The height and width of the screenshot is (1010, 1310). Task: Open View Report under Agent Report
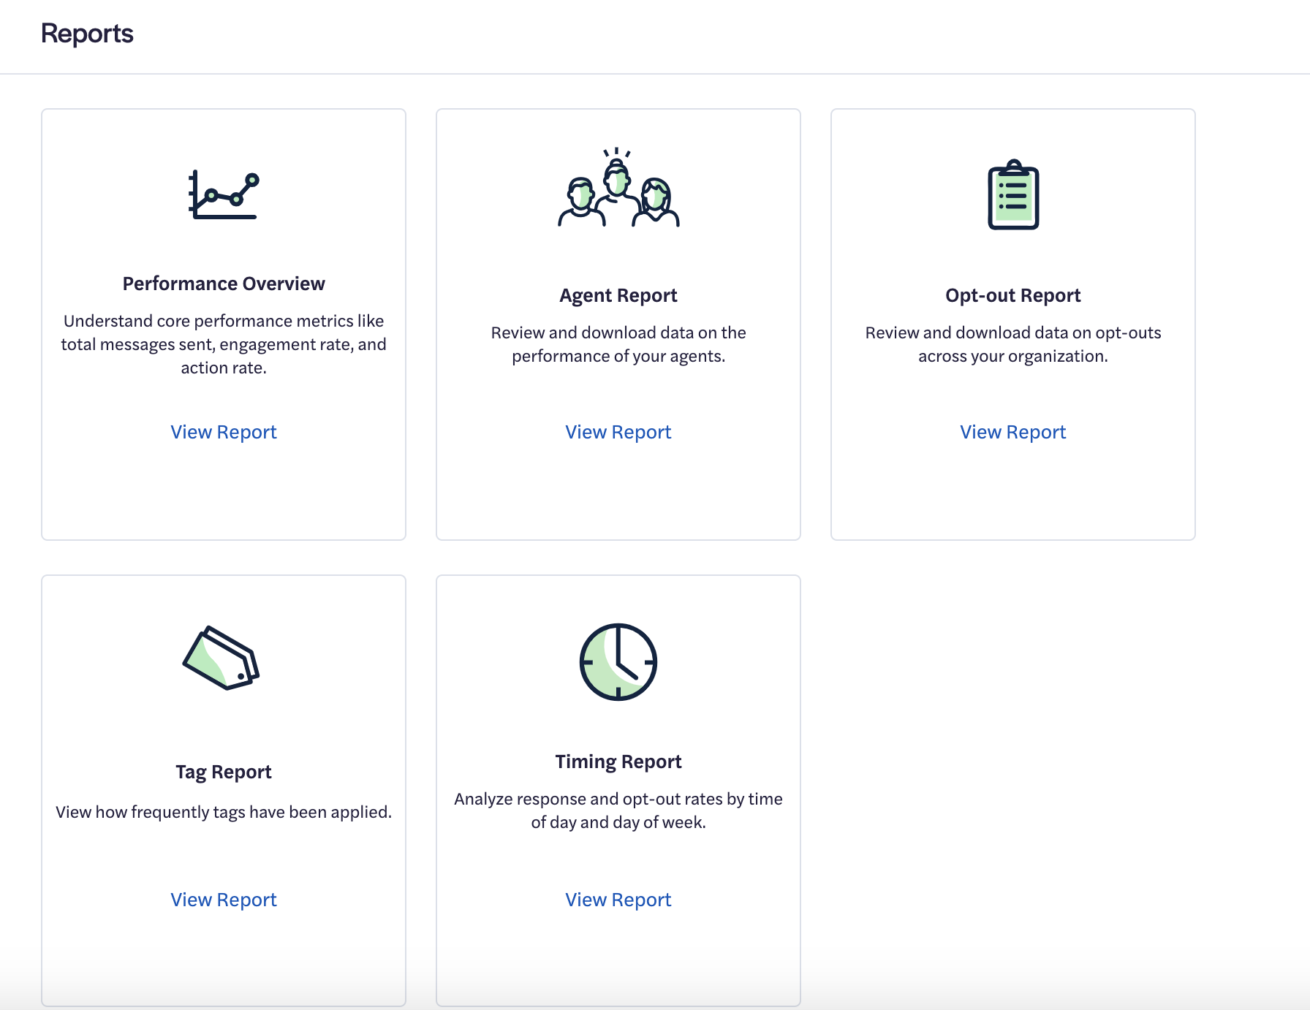click(x=618, y=432)
